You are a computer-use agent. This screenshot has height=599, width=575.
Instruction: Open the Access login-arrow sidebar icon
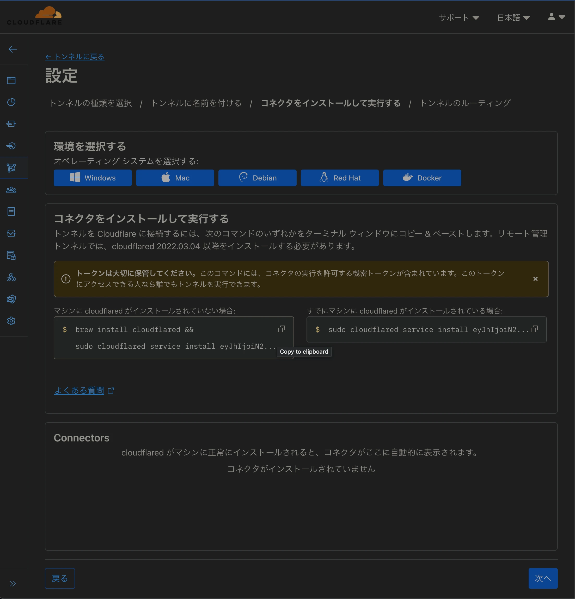coord(11,146)
